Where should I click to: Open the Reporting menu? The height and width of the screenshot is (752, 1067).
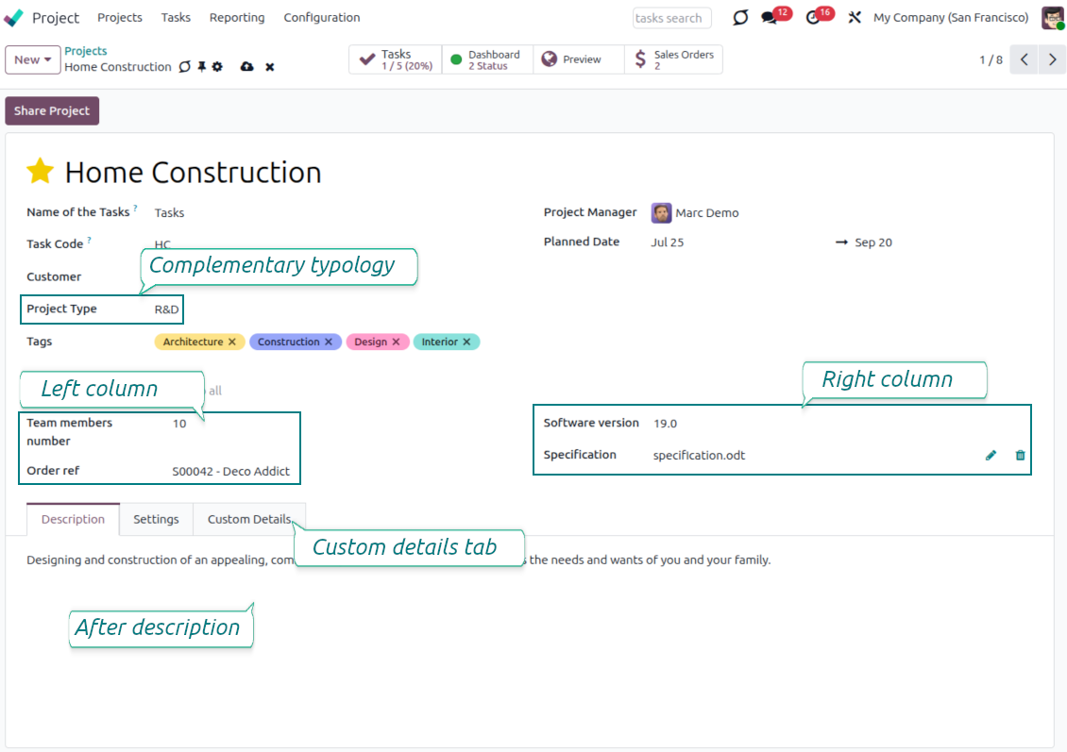pyautogui.click(x=237, y=18)
